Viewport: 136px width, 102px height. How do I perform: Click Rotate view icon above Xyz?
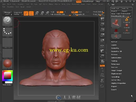(102, 62)
